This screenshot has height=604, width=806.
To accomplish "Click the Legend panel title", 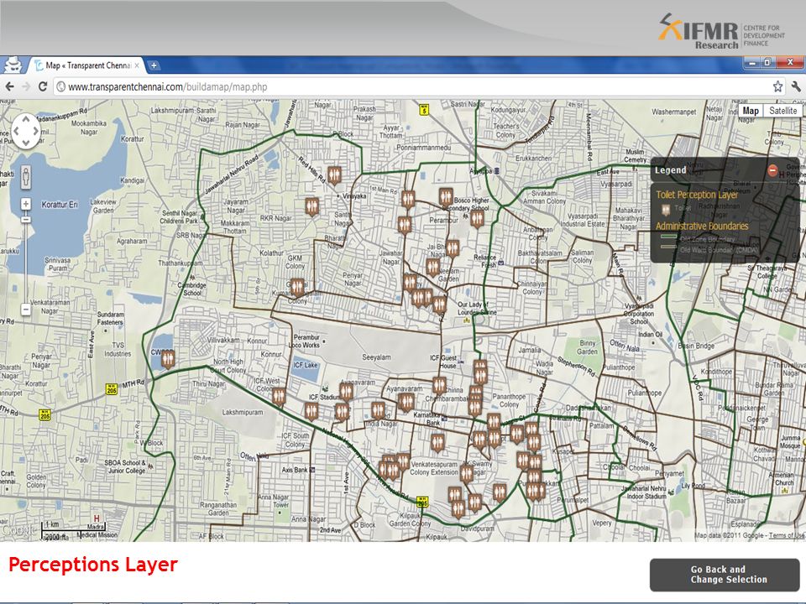I will pos(670,170).
